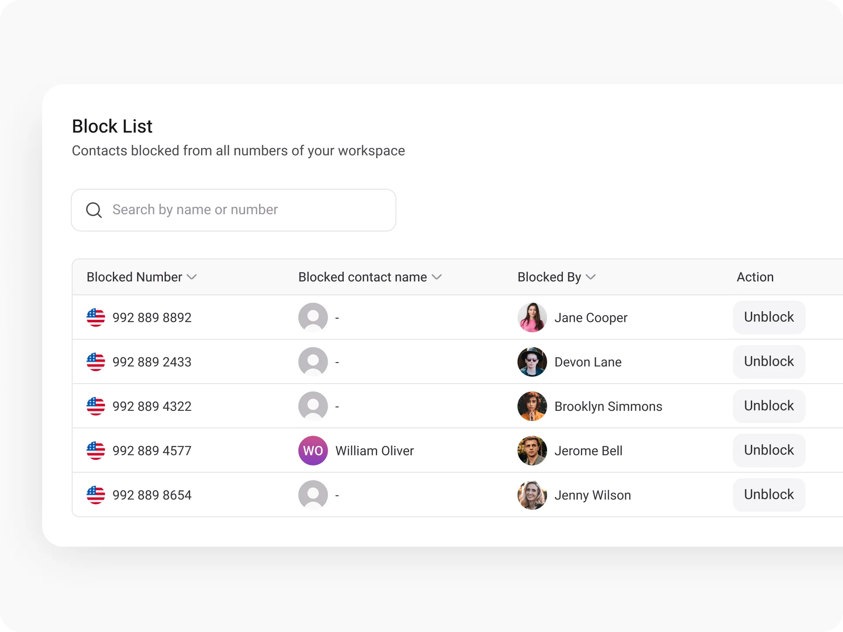Sort by Blocked Number column chevron
The image size is (843, 632).
coord(192,277)
